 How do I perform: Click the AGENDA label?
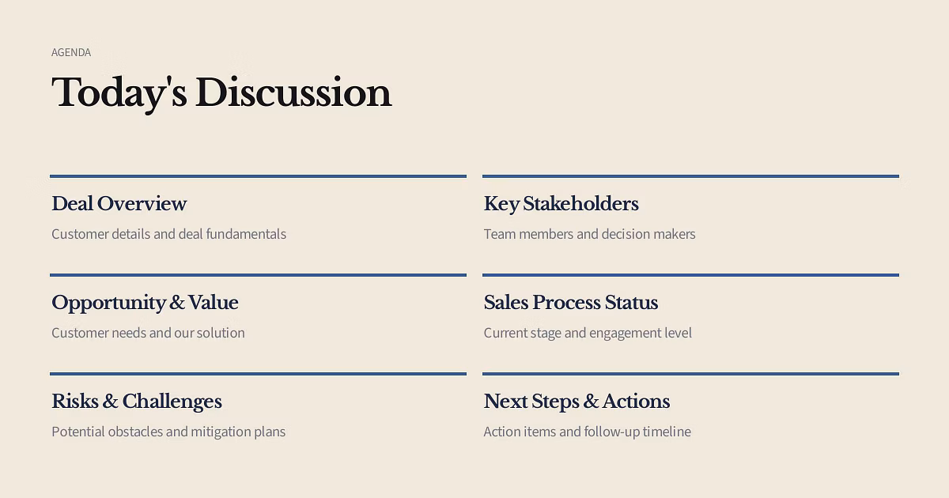[x=71, y=52]
